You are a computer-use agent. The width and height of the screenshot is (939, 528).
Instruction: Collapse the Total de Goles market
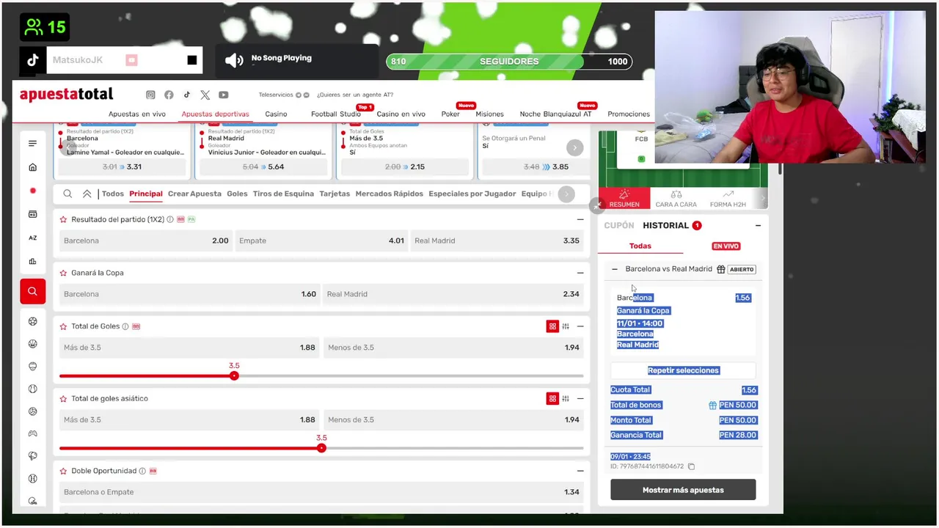click(580, 326)
